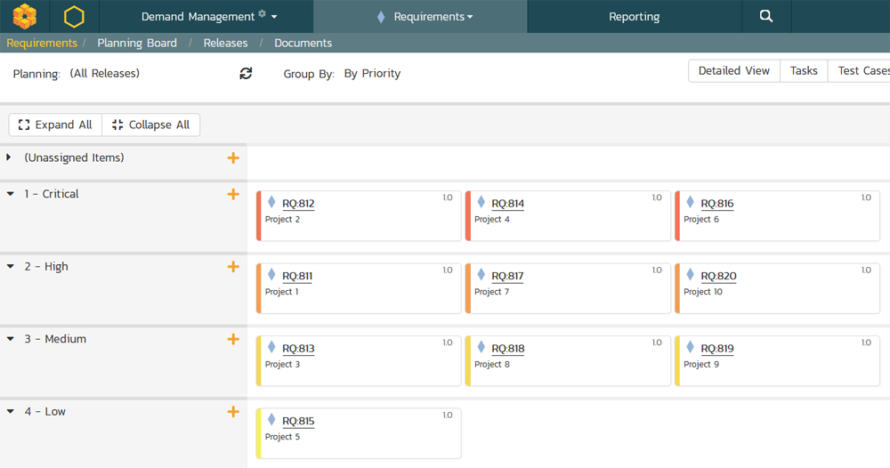Click the Spira orange logo icon
This screenshot has height=468, width=890.
click(25, 16)
